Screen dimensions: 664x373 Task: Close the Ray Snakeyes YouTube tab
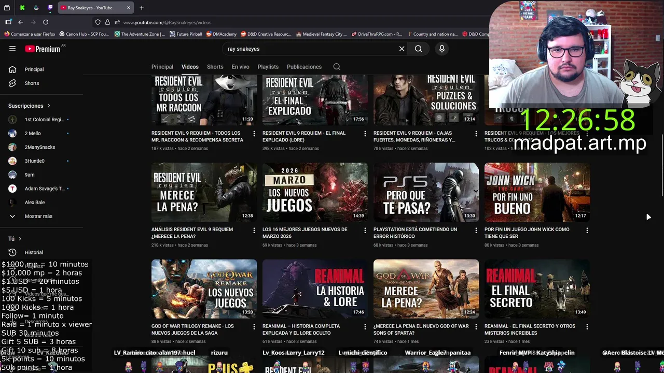(x=129, y=8)
